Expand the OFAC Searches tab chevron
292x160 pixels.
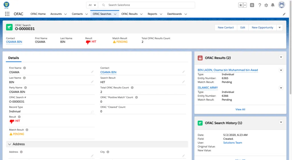pyautogui.click(x=115, y=14)
